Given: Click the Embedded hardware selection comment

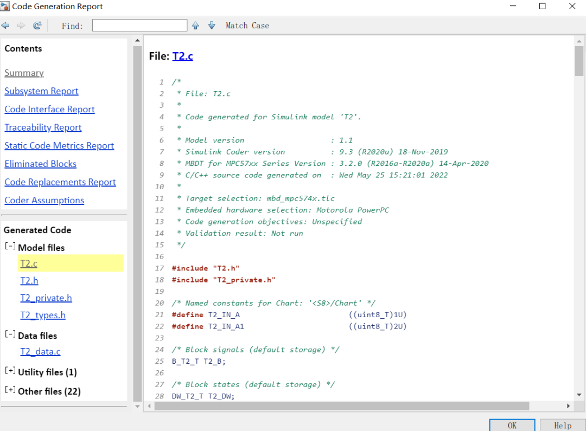Looking at the screenshot, I should [x=283, y=210].
